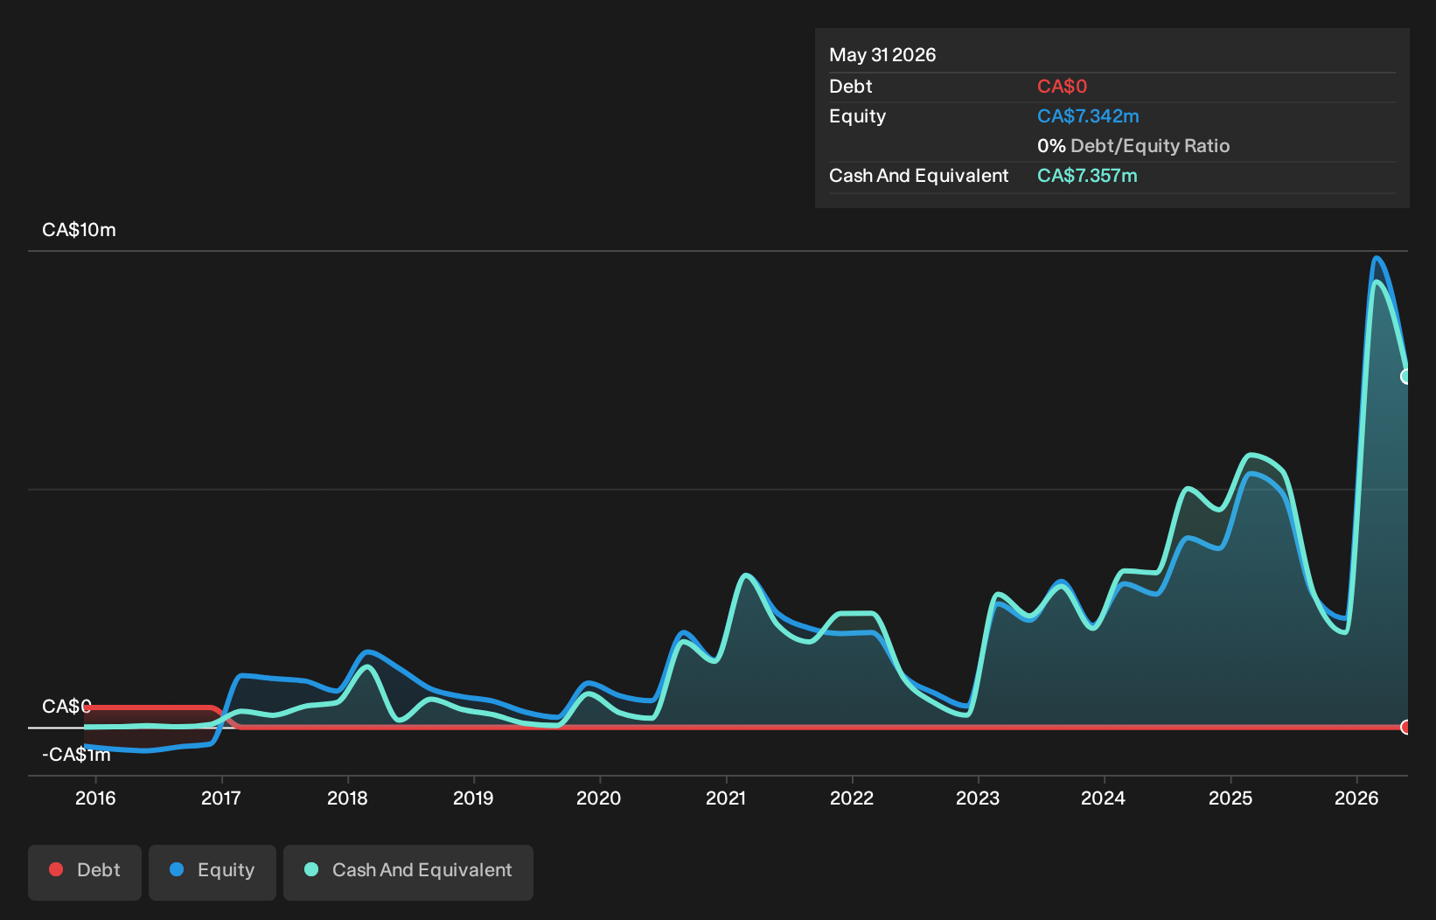Click the 2017 x-axis label
1436x920 pixels.
221,798
